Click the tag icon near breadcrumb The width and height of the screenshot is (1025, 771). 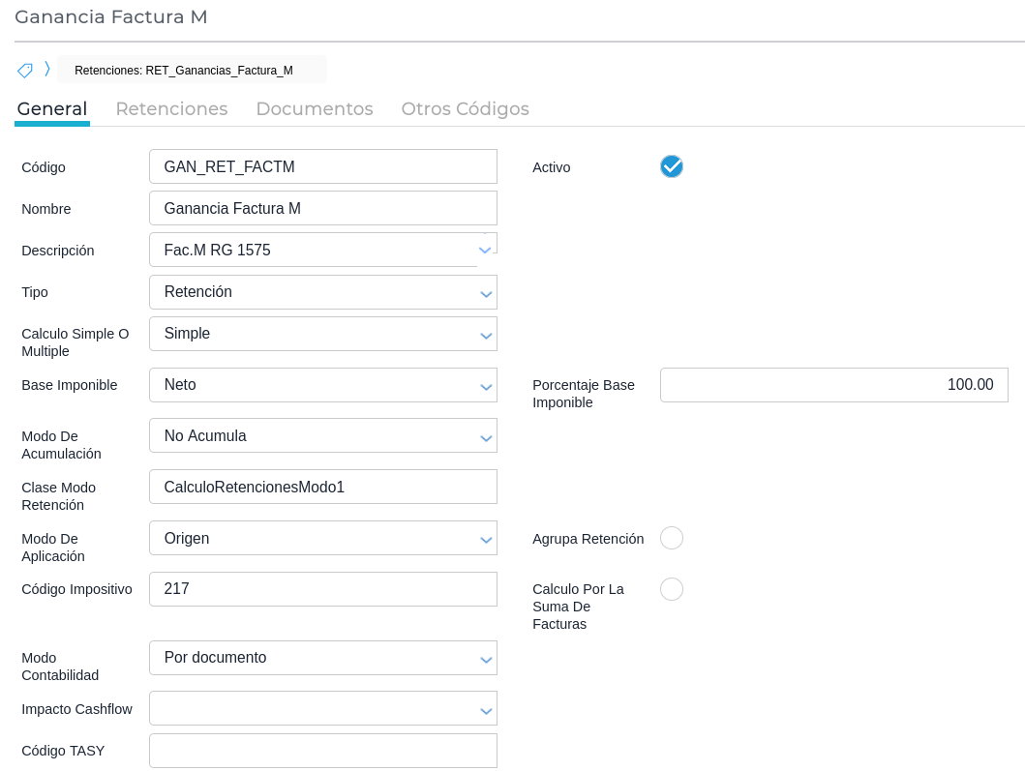(25, 71)
